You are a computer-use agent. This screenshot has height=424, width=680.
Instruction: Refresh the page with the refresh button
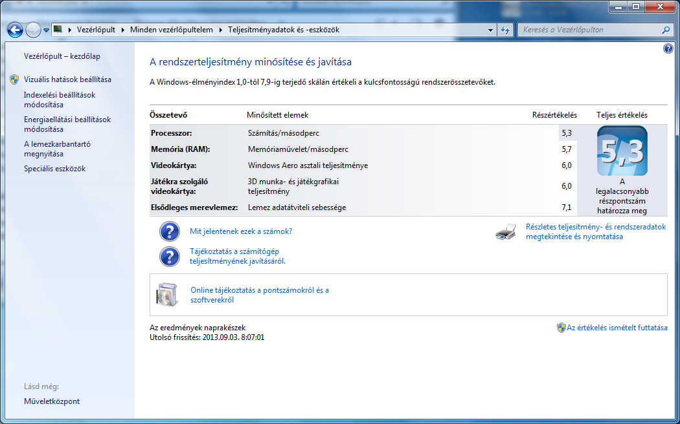(x=505, y=30)
